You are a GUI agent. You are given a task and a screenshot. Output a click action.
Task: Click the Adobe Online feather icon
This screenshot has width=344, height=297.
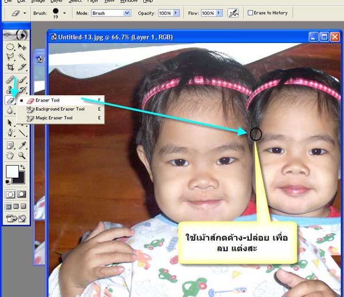pos(16,34)
